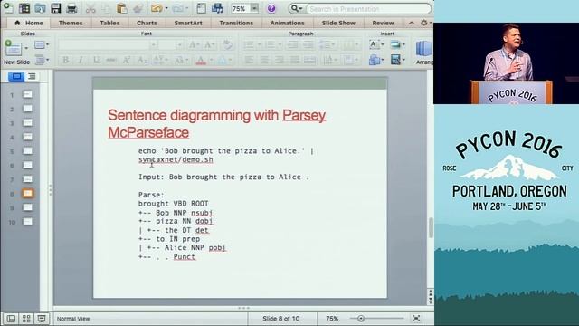Click the numbered list icon

[271, 45]
